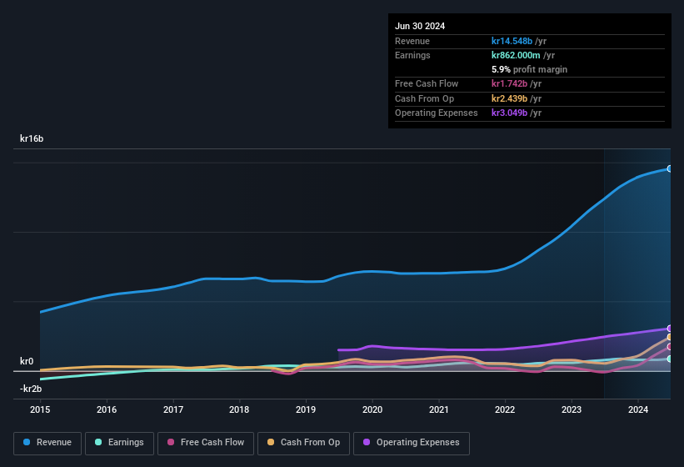This screenshot has height=467, width=684.
Task: Toggle the Operating Expenses legend button
Action: click(412, 443)
